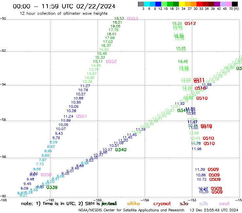Click the 10.72 wave height value
This screenshot has width=242, height=213.
202,179
